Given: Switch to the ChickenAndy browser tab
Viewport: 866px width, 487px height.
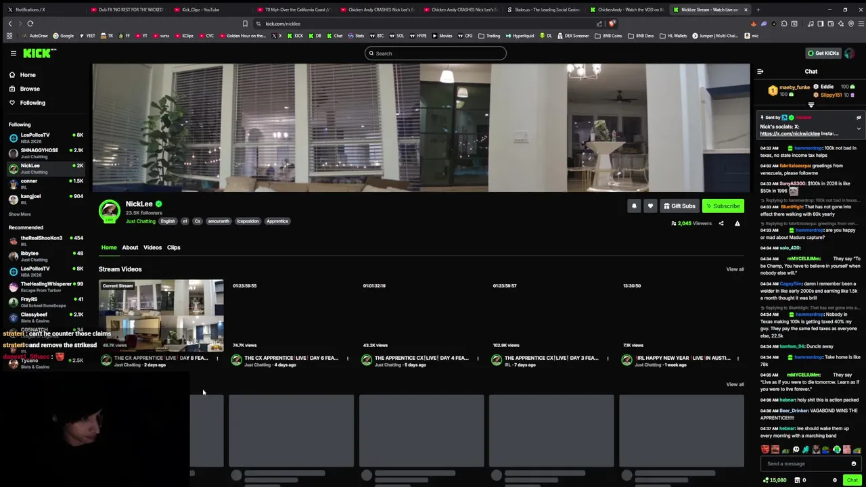Looking at the screenshot, I should 626,9.
